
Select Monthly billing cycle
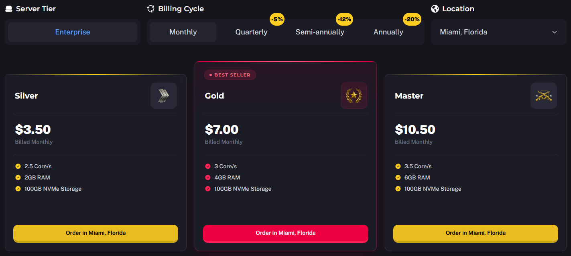183,32
